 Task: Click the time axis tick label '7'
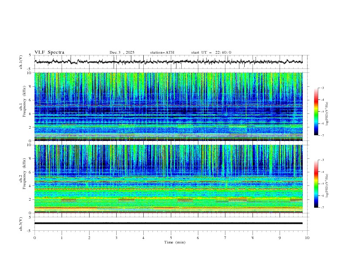pos(225,238)
